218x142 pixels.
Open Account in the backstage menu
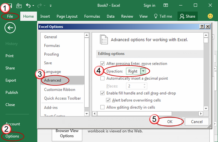[13, 124]
